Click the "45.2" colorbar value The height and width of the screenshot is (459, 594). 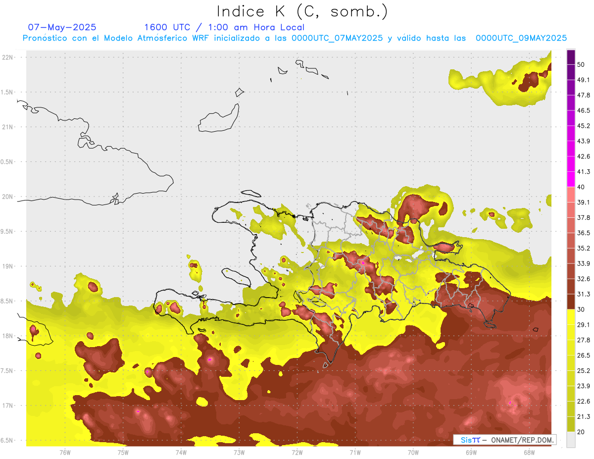point(583,126)
